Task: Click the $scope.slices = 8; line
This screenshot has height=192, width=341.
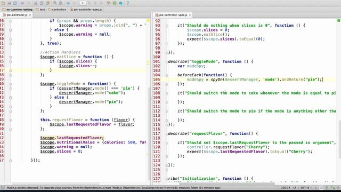Action: [x=61, y=151]
